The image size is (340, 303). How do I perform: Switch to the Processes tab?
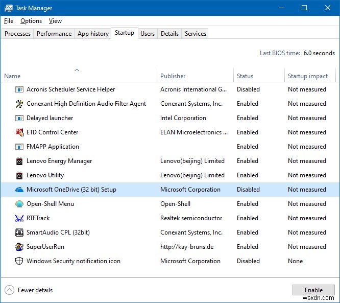coord(17,34)
